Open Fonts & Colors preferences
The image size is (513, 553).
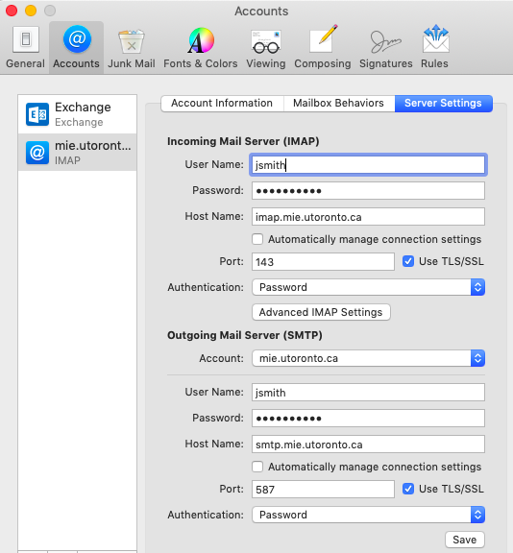coord(201,47)
